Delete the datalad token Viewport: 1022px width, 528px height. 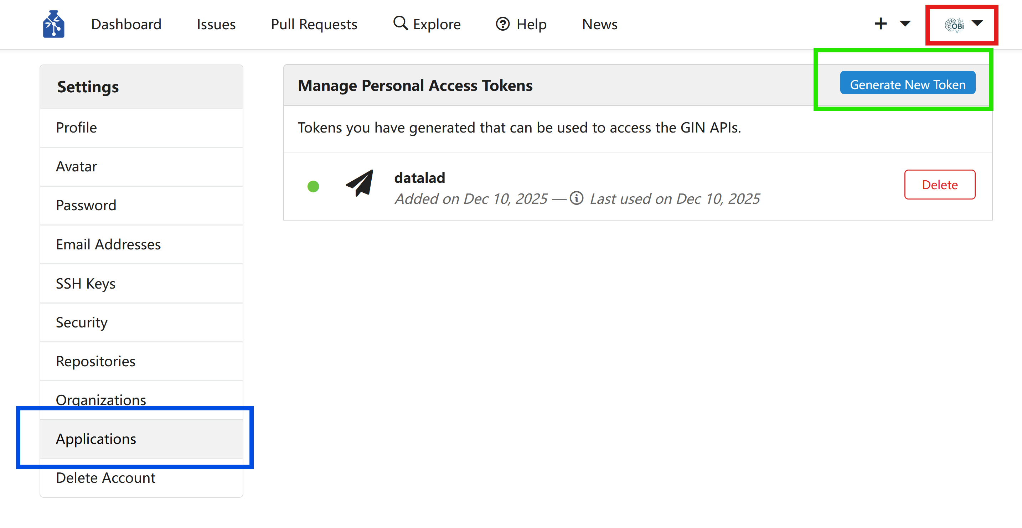click(939, 185)
